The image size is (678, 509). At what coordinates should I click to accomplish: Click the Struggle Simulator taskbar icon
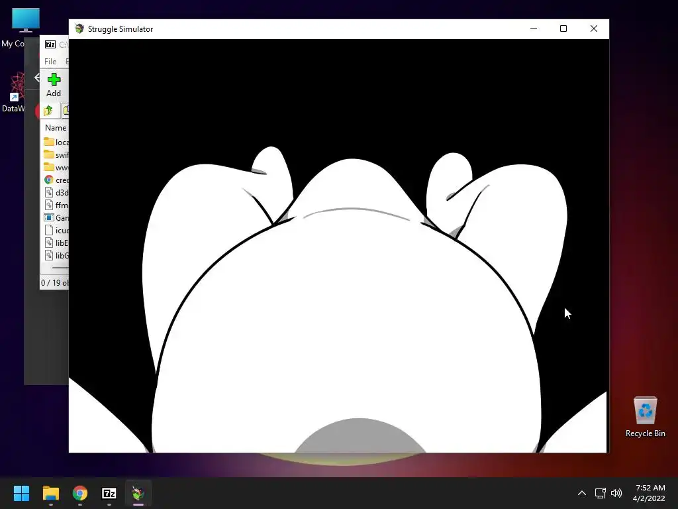coord(138,493)
